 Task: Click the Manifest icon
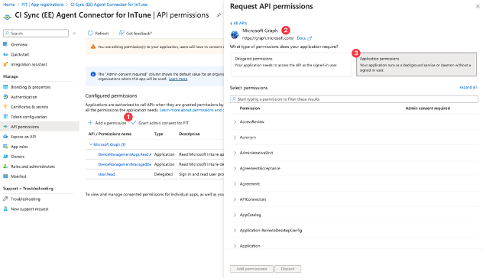click(x=5, y=176)
